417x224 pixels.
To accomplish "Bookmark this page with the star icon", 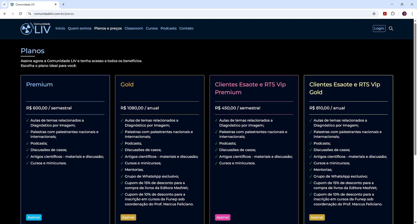I will (x=374, y=14).
